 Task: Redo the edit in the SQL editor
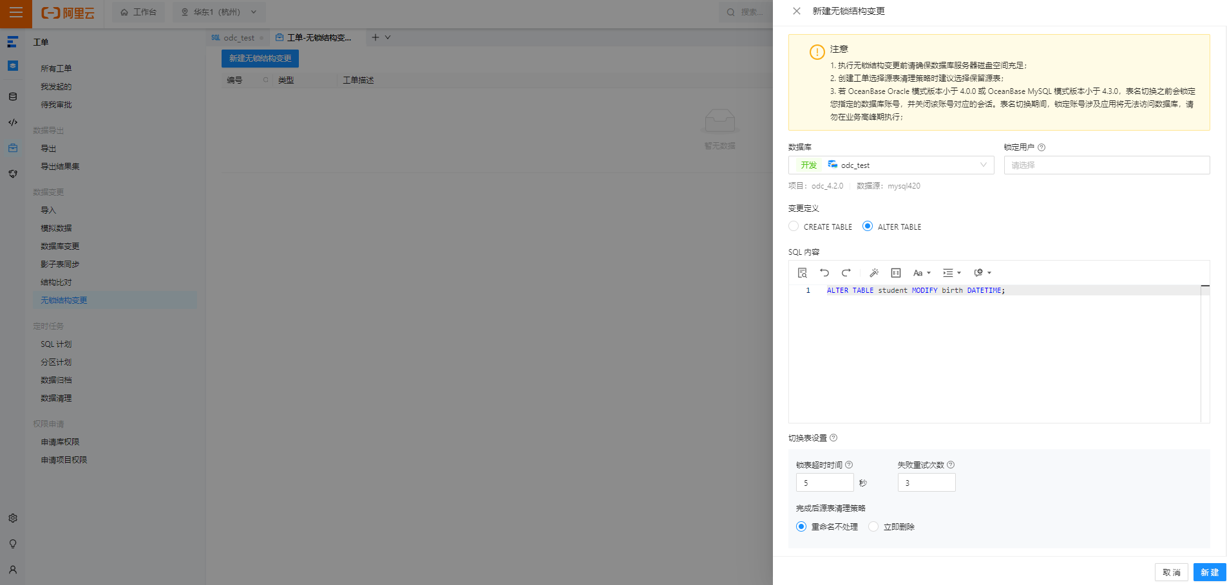point(846,272)
